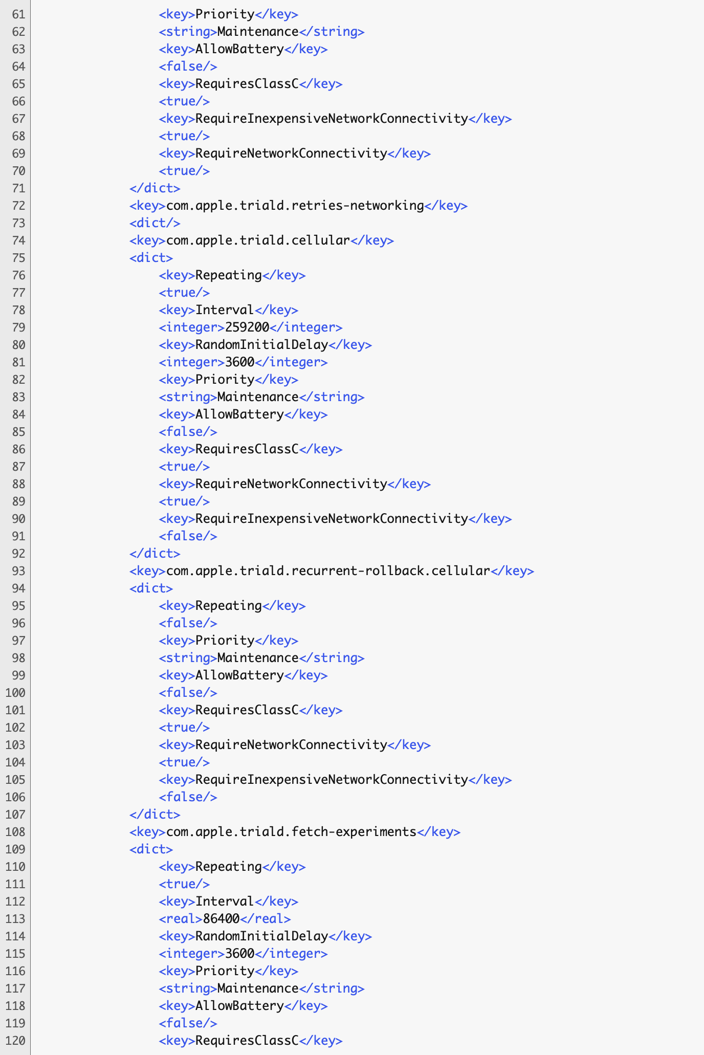Click the Priority key on line 82
704x1055 pixels.
click(x=225, y=380)
